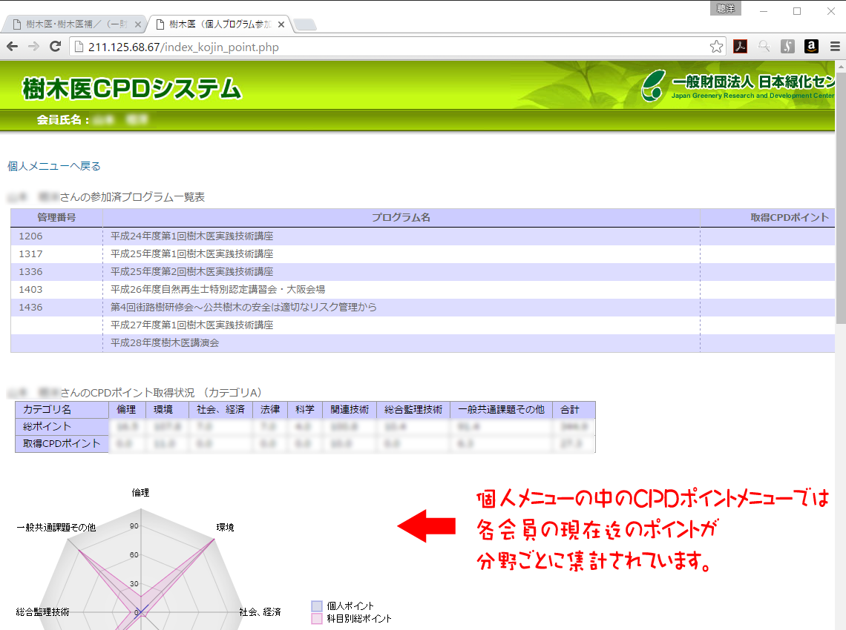
Task: Click the カテゴリ名 header cell
Action: tap(62, 410)
